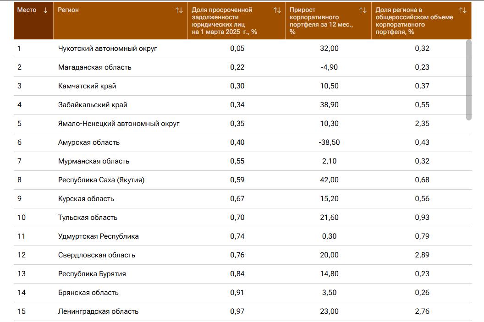Click sort arrows for Доля просроченной задолженности
This screenshot has width=484, height=322.
(x=277, y=10)
